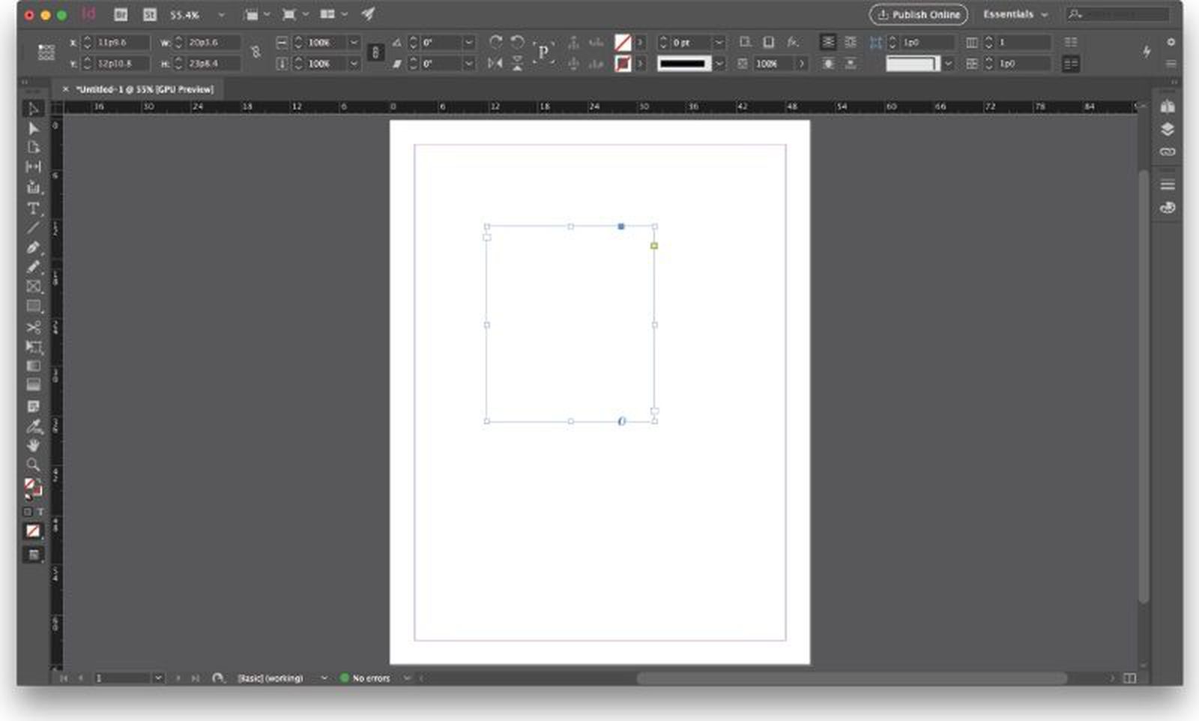This screenshot has width=1199, height=721.
Task: Click the Publish Online button
Action: click(x=917, y=14)
